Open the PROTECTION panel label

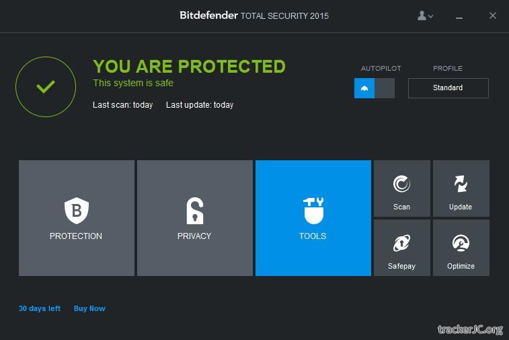(76, 236)
